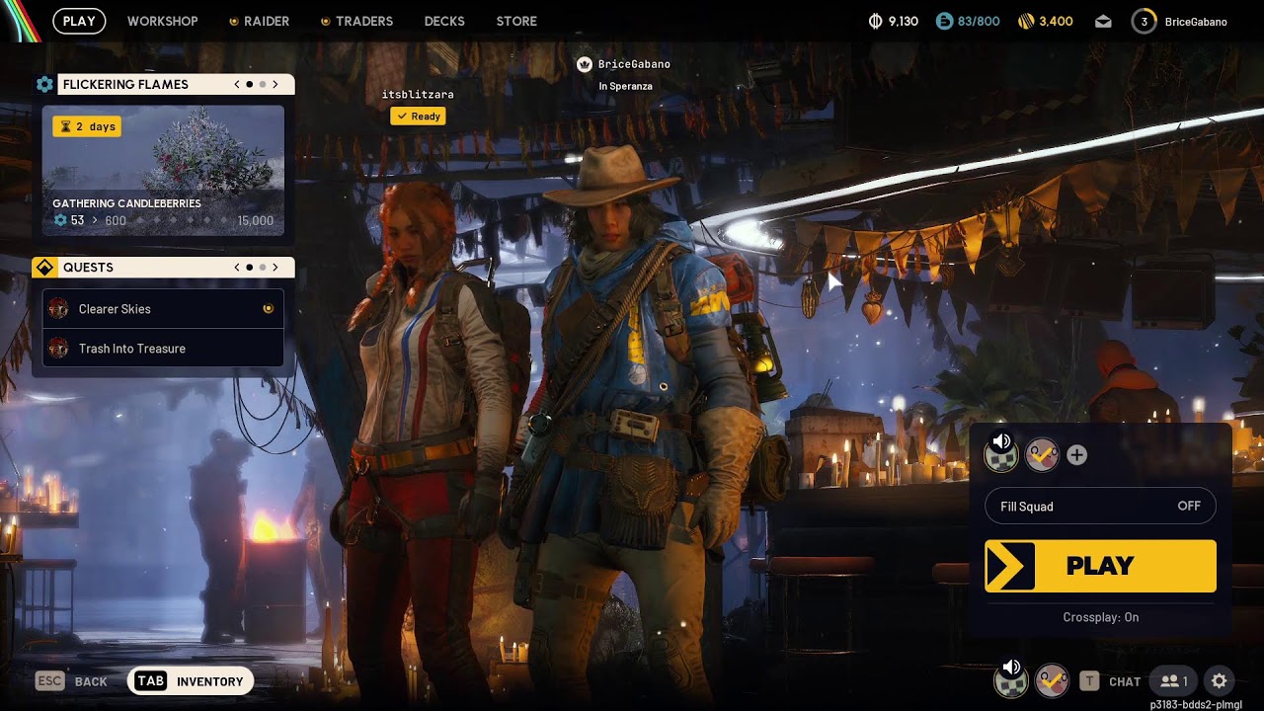This screenshot has width=1264, height=711.
Task: Go to the TRADERS tab
Action: (364, 21)
